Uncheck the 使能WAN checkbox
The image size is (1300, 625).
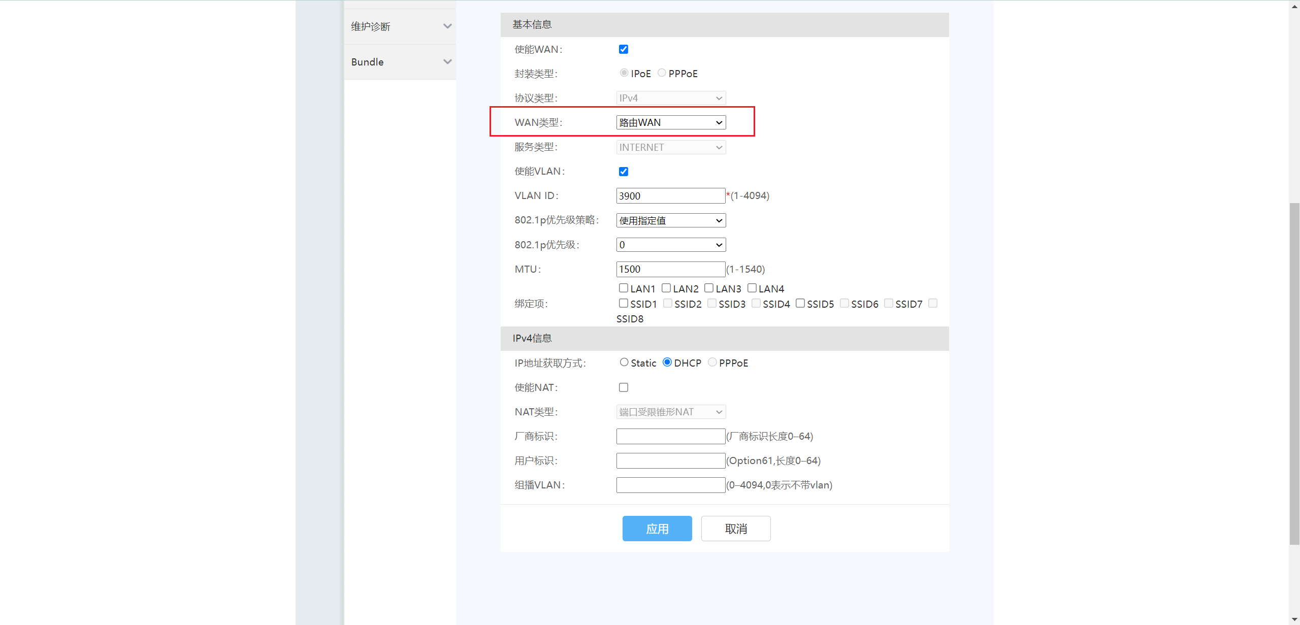coord(624,49)
